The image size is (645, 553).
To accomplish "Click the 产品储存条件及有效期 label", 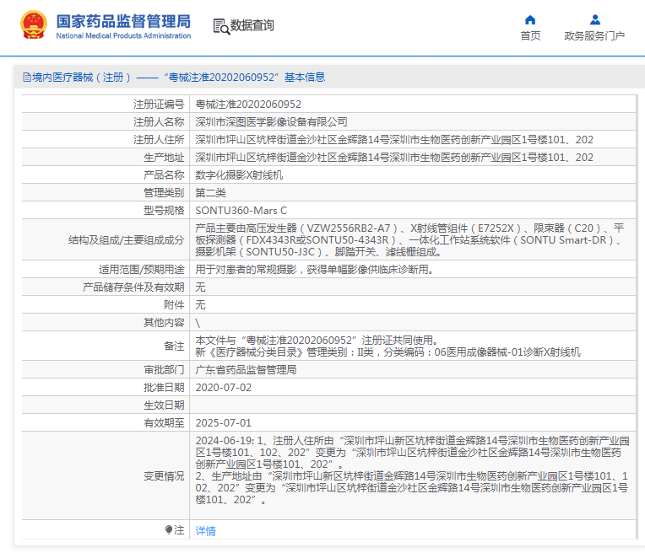I will (133, 287).
